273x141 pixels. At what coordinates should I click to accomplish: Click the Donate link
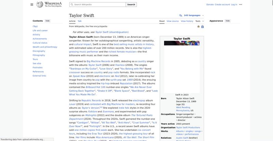pyautogui.click(x=210, y=4)
